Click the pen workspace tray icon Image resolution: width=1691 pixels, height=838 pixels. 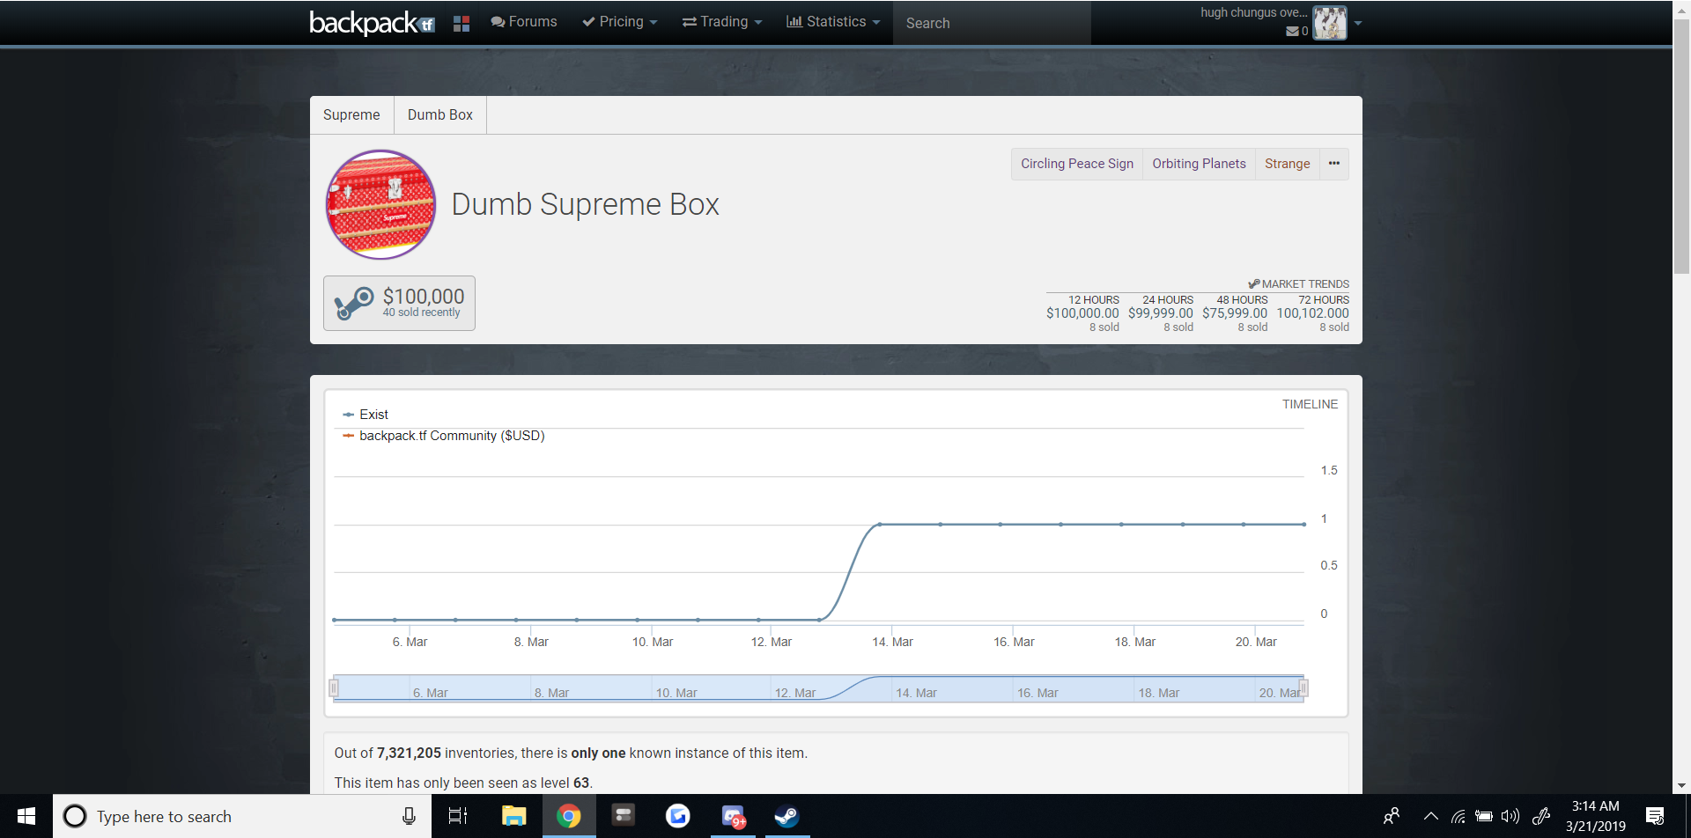(1541, 816)
